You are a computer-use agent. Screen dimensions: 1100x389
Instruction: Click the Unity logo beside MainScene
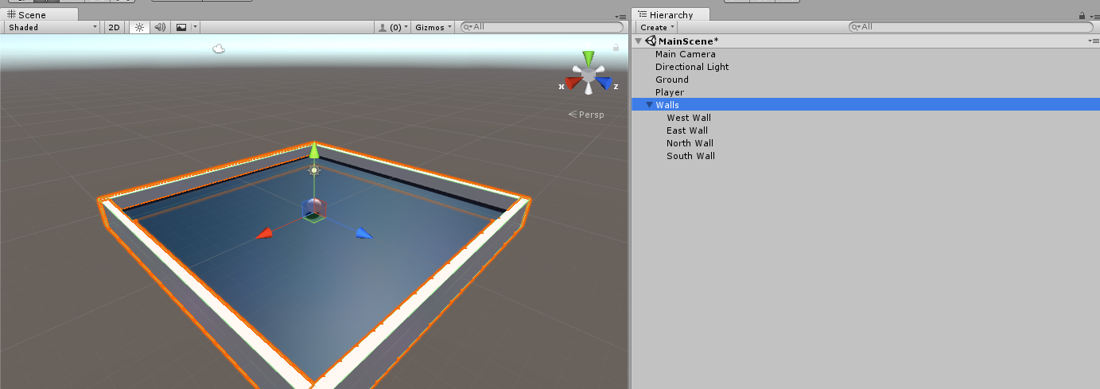[x=651, y=41]
